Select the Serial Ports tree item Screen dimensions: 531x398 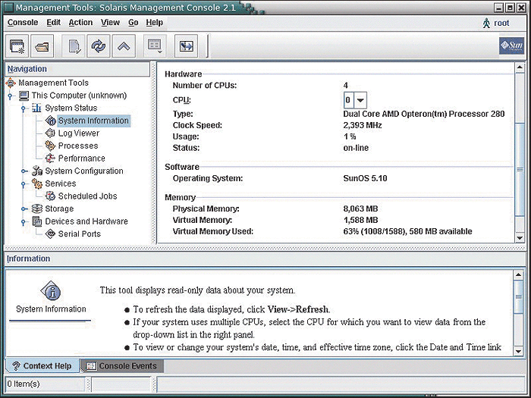tap(79, 233)
